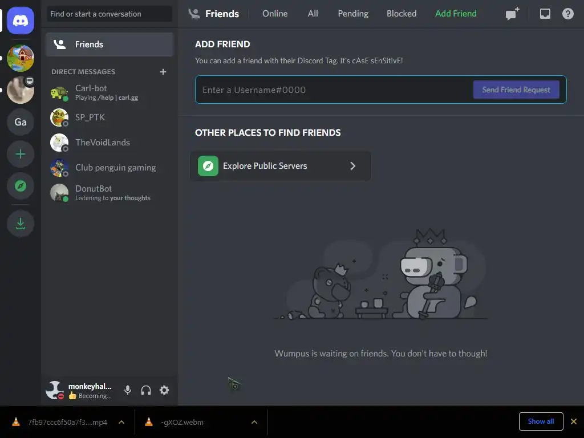Open Explore Public Servers card
This screenshot has height=438, width=584.
[281, 166]
